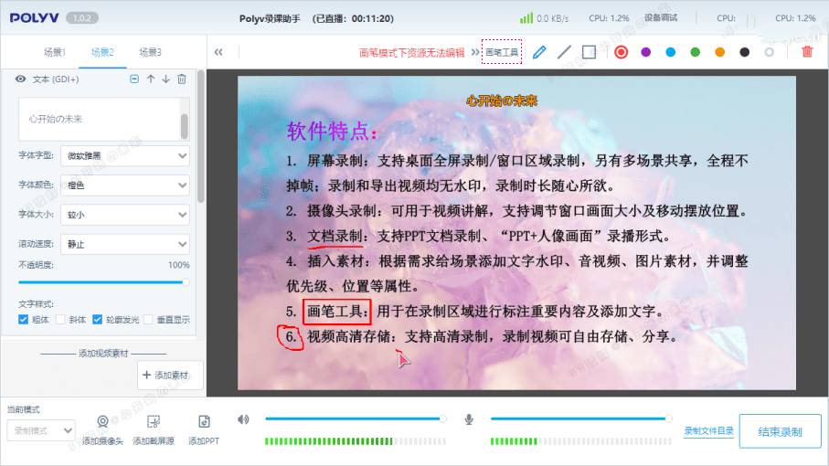Toggle visibility eye of 文本 (GDI+) layer
The image size is (829, 466).
pos(20,79)
